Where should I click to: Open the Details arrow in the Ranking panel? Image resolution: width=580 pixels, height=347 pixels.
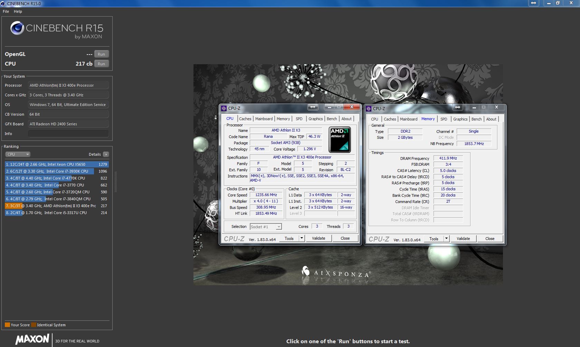point(106,154)
